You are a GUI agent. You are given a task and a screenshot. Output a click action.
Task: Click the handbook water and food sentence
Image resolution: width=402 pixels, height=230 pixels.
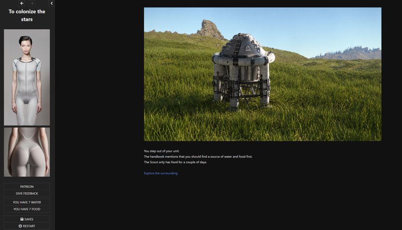click(x=198, y=157)
